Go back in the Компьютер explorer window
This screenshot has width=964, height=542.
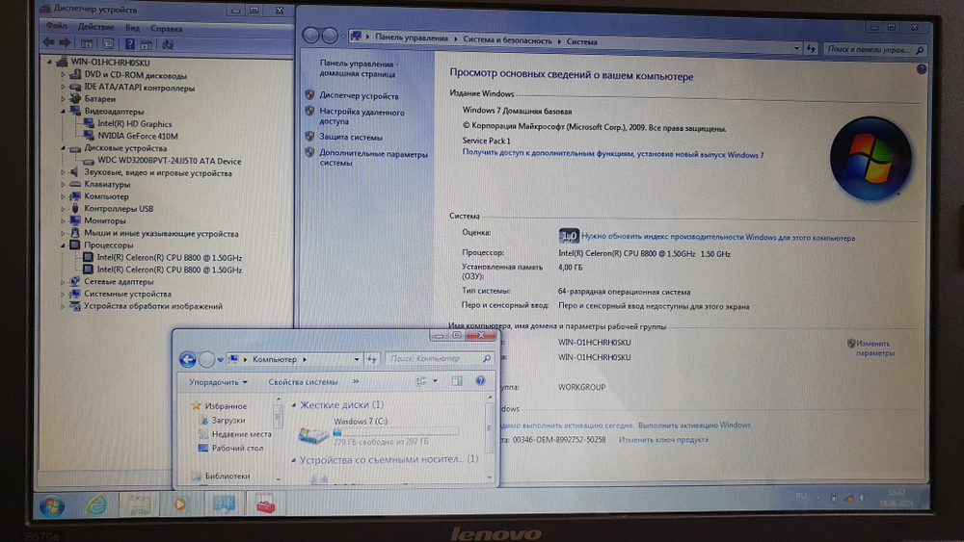click(x=188, y=359)
